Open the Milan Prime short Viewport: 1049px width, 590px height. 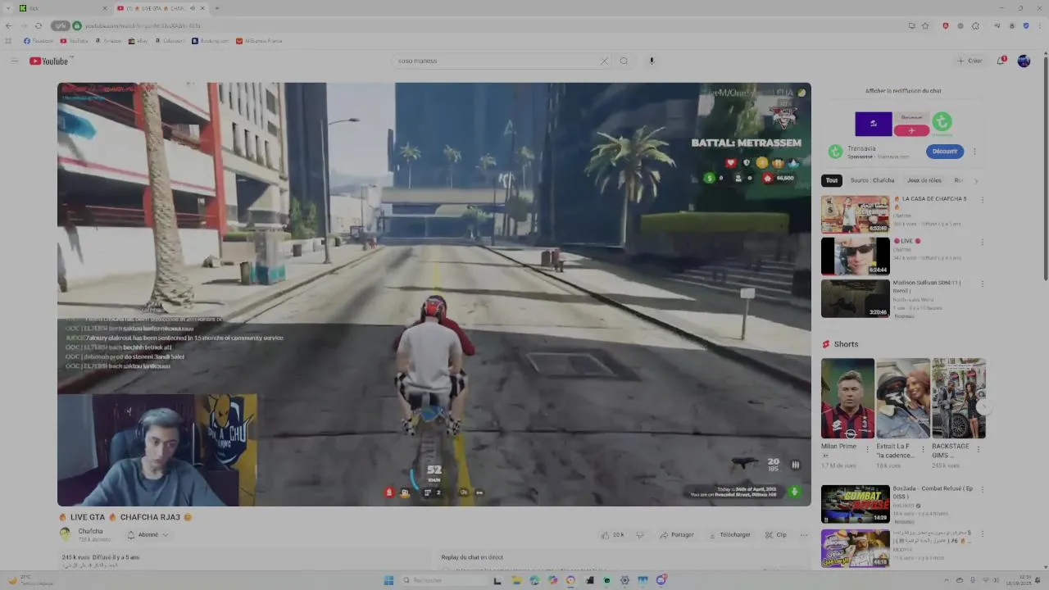coord(847,398)
